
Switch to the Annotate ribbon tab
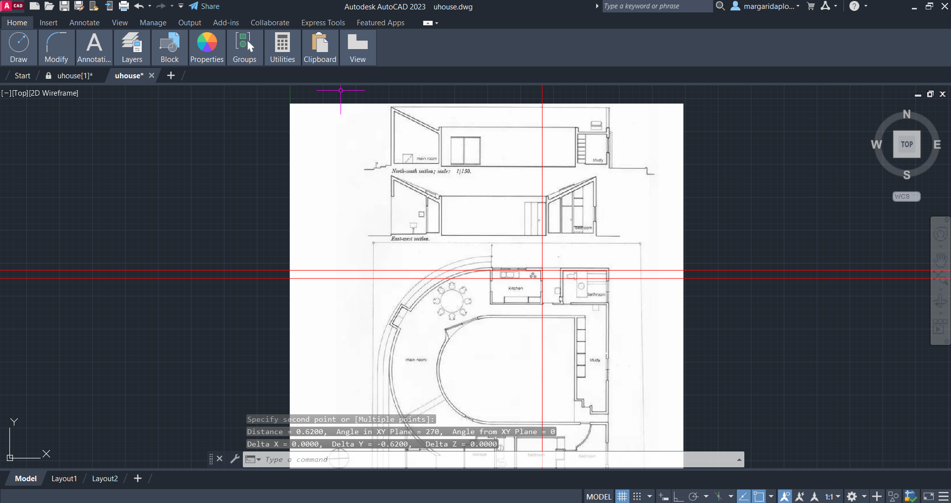pyautogui.click(x=84, y=23)
